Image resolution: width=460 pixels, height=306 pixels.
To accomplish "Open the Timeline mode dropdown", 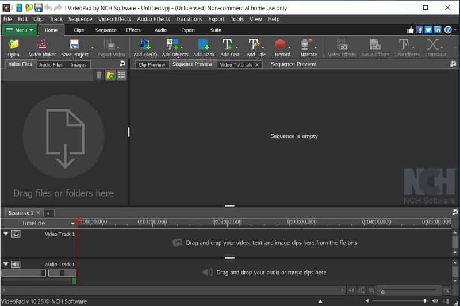I will 72,224.
